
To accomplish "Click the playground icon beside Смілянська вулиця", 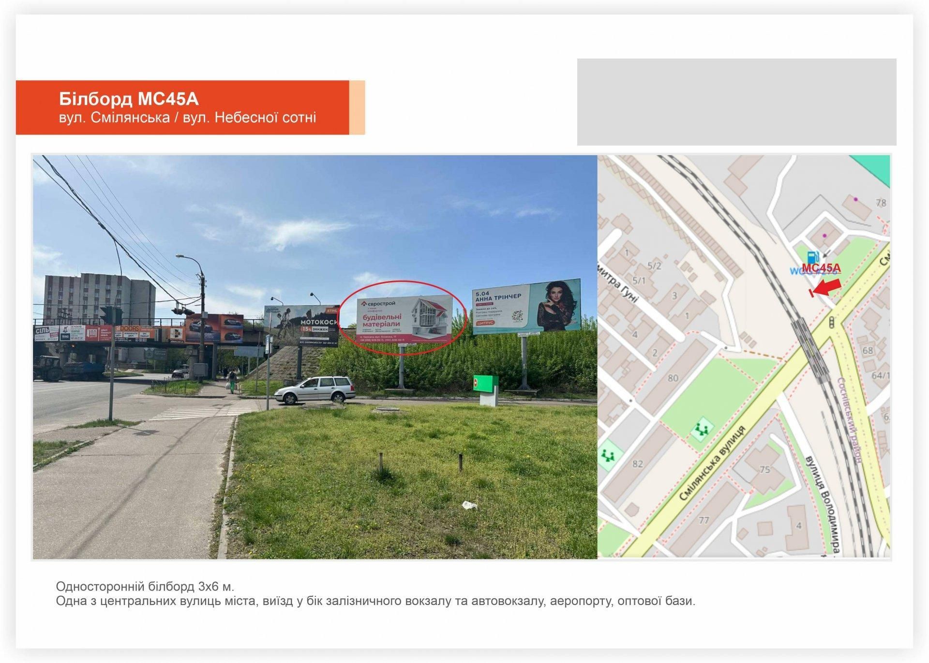I will click(702, 428).
